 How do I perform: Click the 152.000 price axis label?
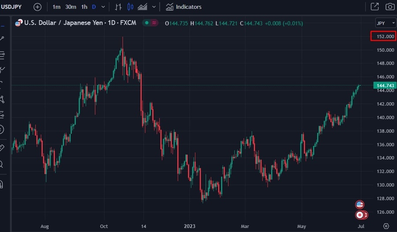pos(385,37)
